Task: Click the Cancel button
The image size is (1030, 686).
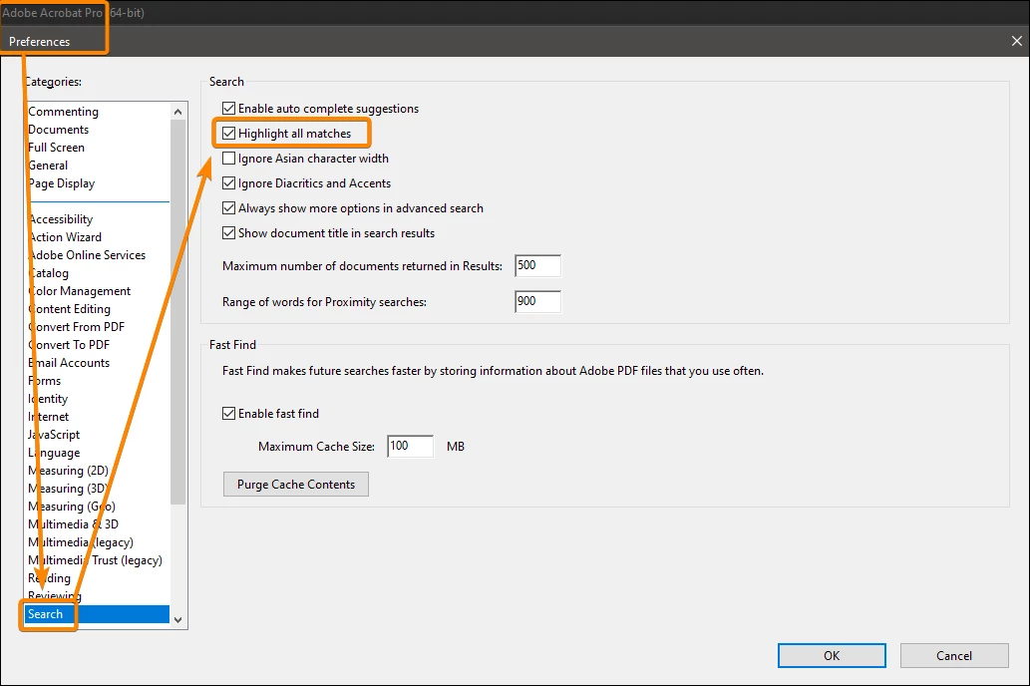Action: tap(954, 656)
